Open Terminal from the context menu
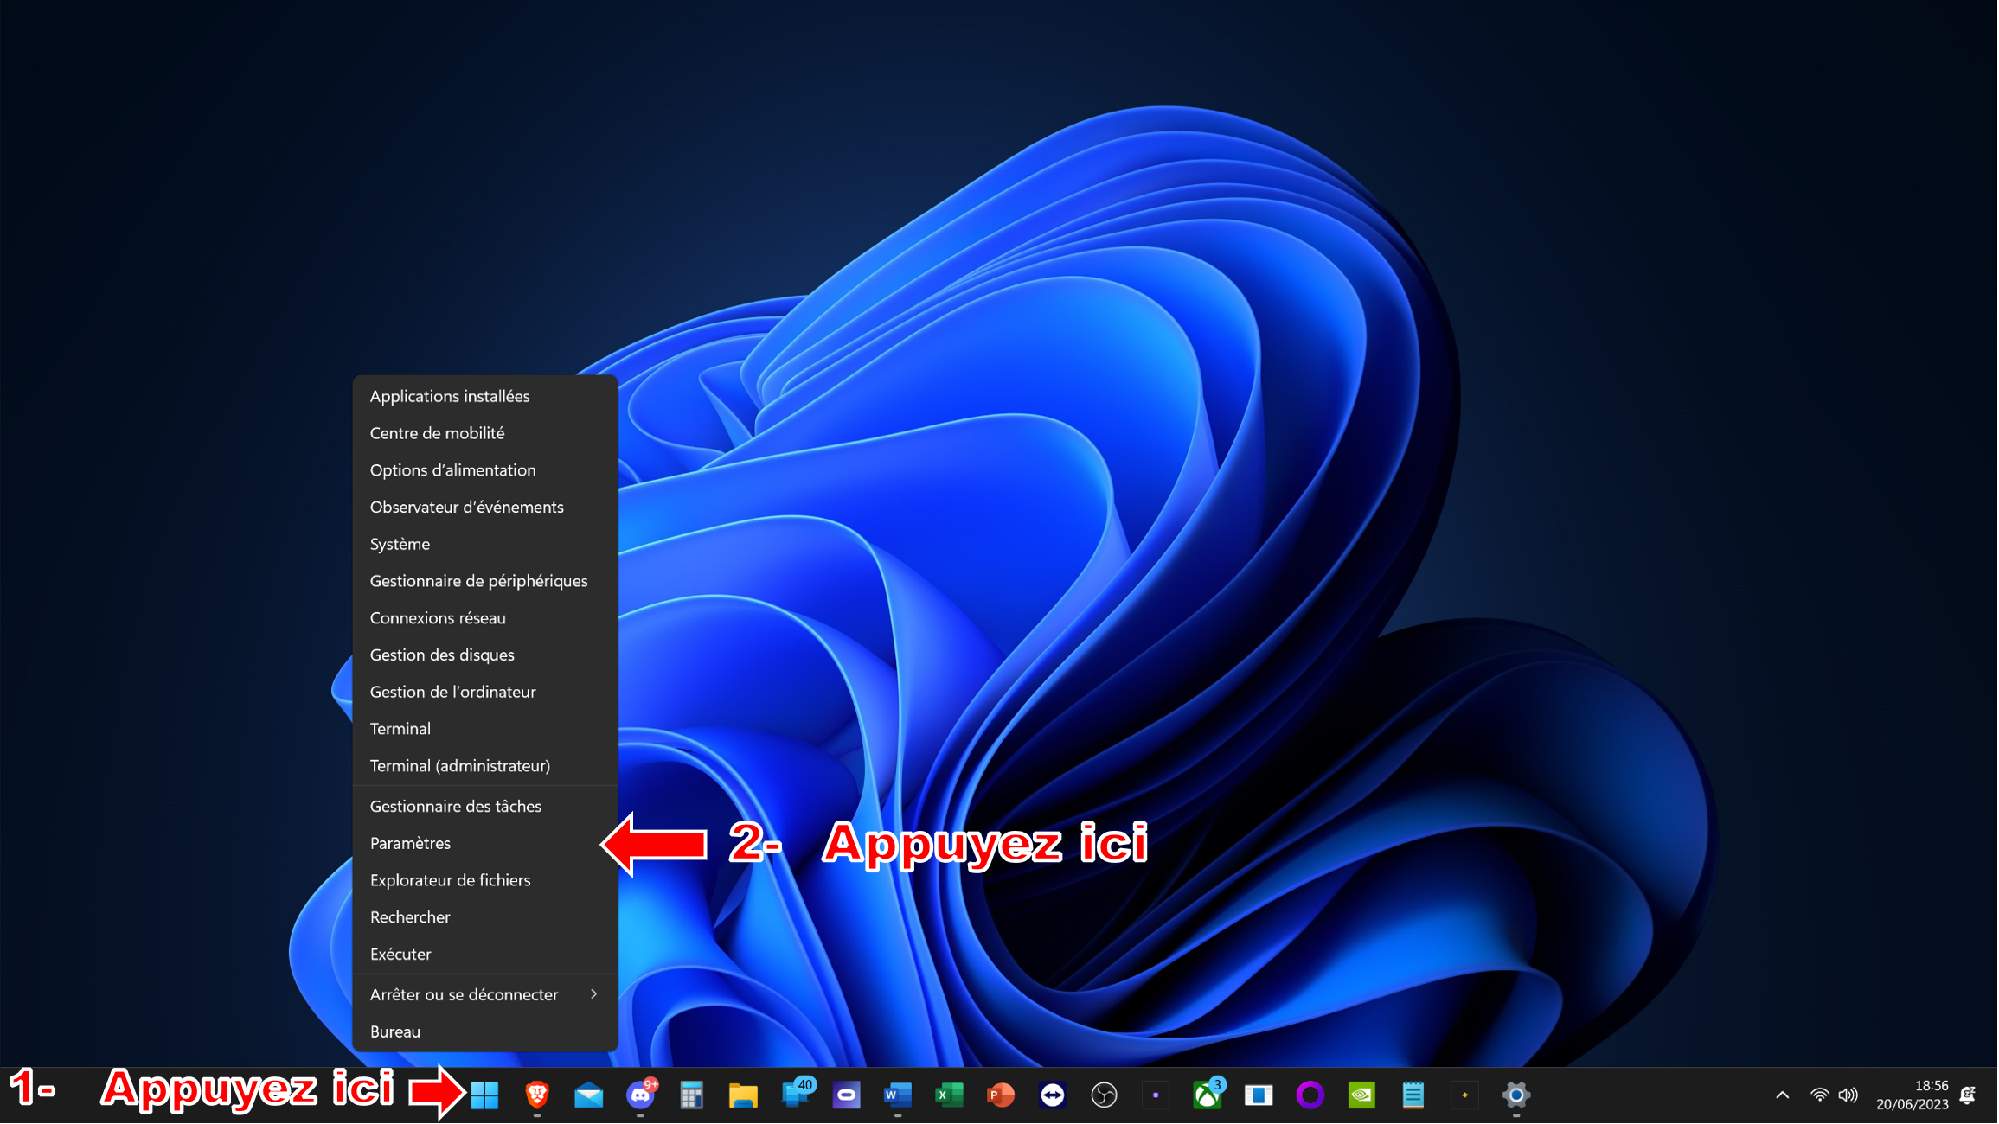 pos(485,729)
